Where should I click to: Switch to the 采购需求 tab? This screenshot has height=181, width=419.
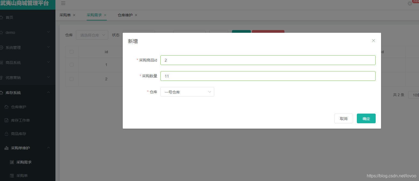tap(94, 15)
